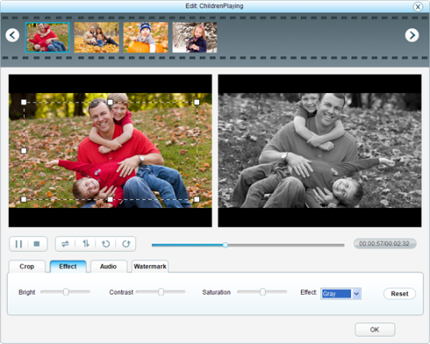
Task: Open the Effect dropdown arrow
Action: pyautogui.click(x=356, y=294)
